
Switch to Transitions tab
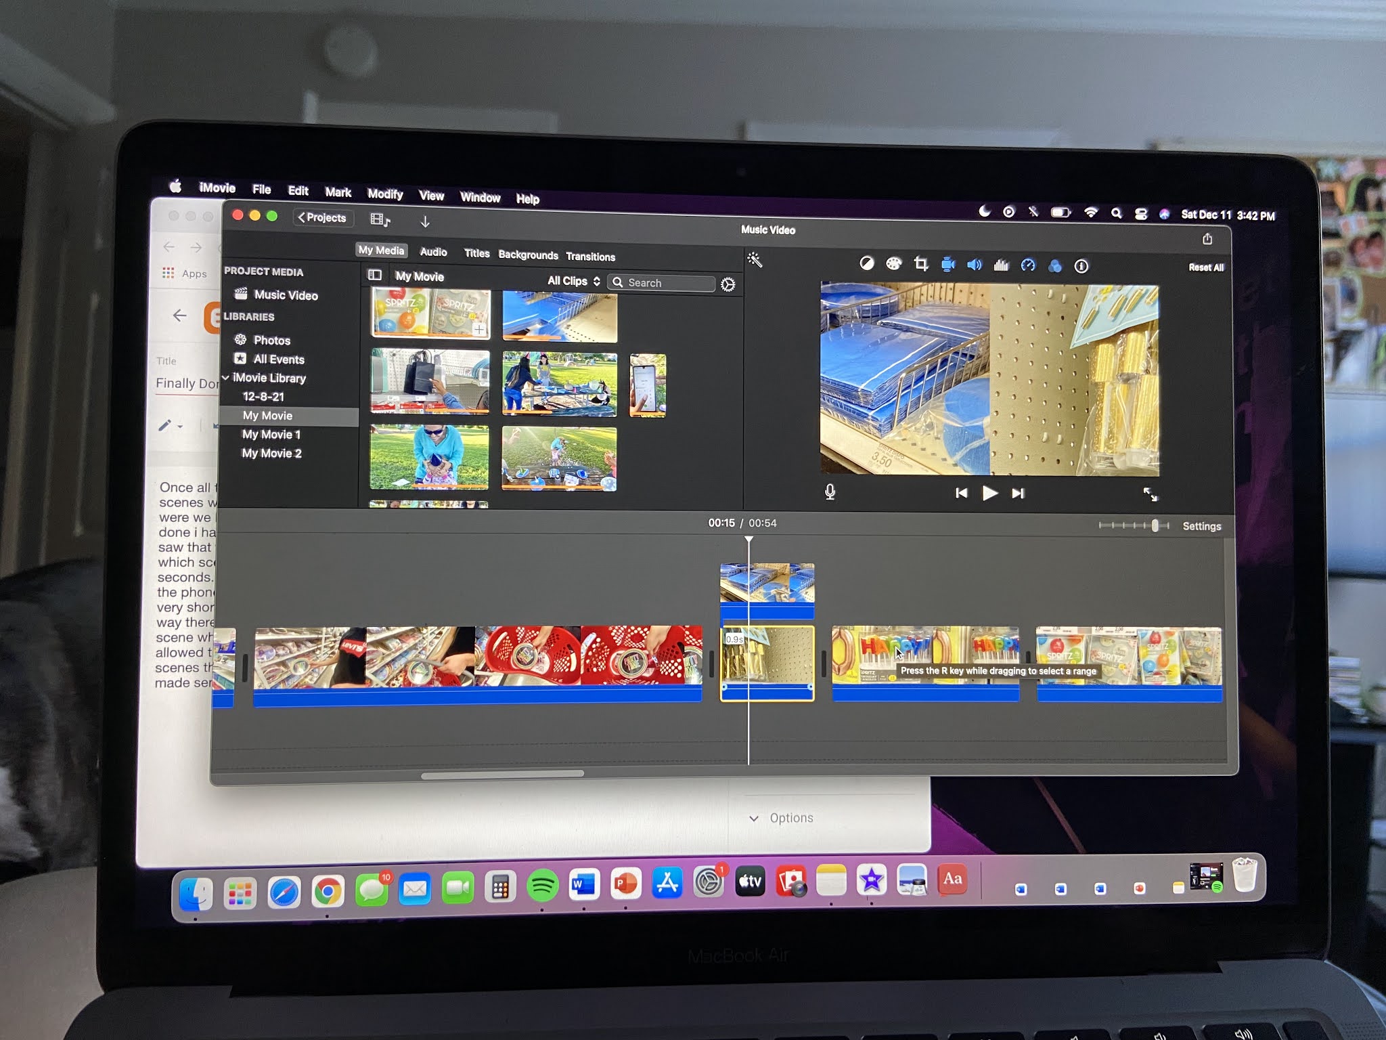click(x=590, y=257)
